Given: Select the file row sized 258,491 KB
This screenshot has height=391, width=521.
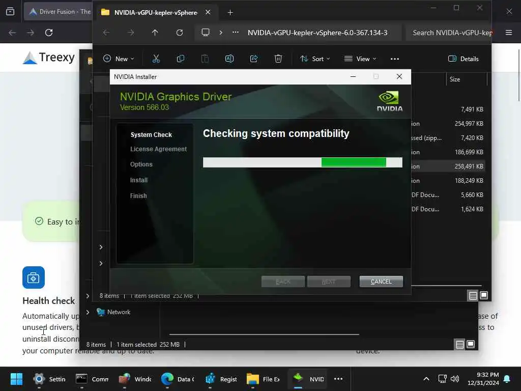Looking at the screenshot, I should pos(448,166).
